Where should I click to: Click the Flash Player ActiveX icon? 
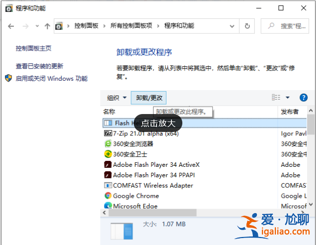coord(108,165)
